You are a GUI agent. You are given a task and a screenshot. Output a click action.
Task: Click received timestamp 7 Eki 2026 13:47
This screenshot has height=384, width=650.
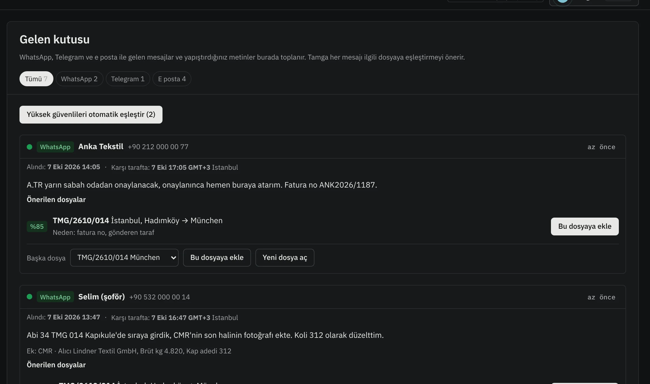(x=73, y=317)
